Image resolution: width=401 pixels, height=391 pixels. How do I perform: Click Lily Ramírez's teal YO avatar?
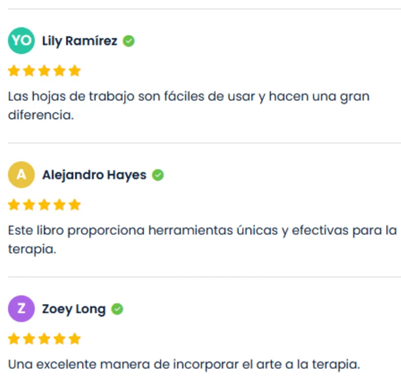point(21,41)
